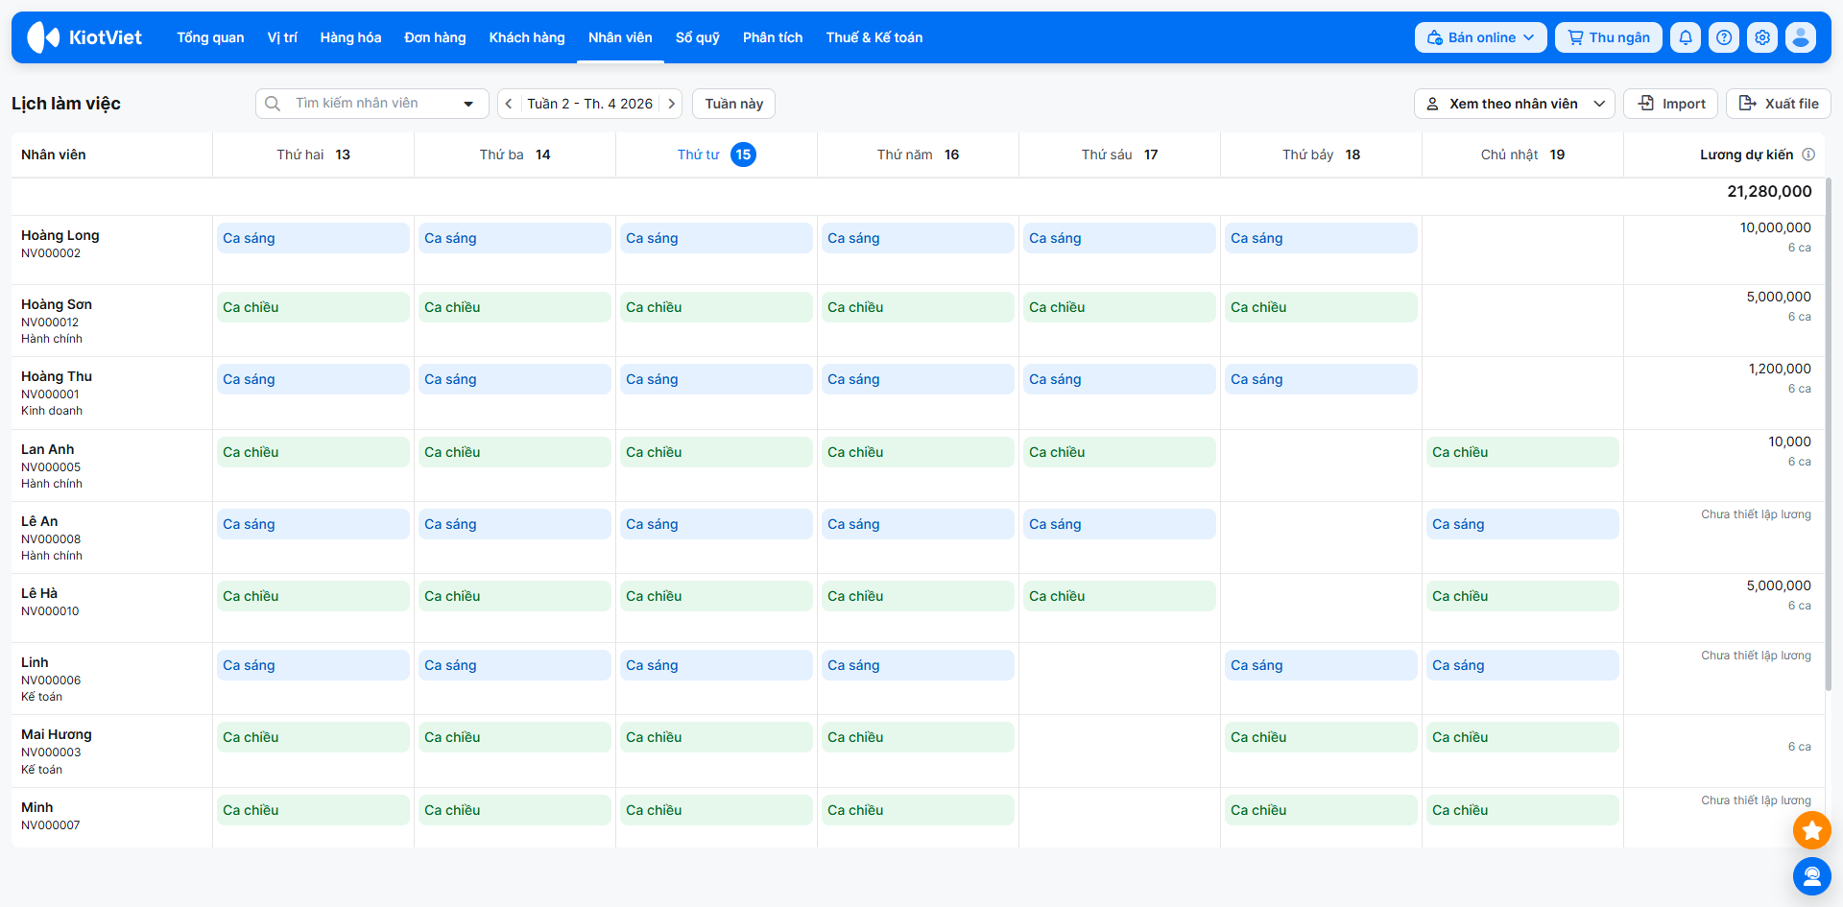Click the orange star floating button
Image resolution: width=1843 pixels, height=907 pixels.
(x=1811, y=830)
